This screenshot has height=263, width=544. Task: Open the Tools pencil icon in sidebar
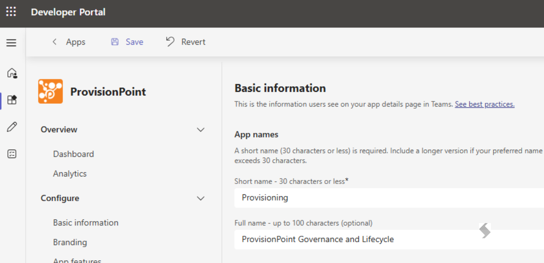click(12, 127)
